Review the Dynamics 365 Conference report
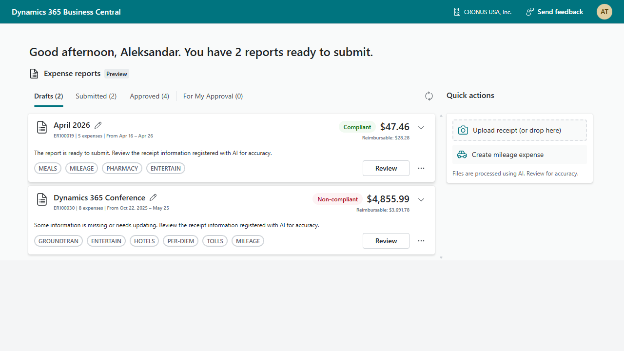624x351 pixels. tap(386, 241)
